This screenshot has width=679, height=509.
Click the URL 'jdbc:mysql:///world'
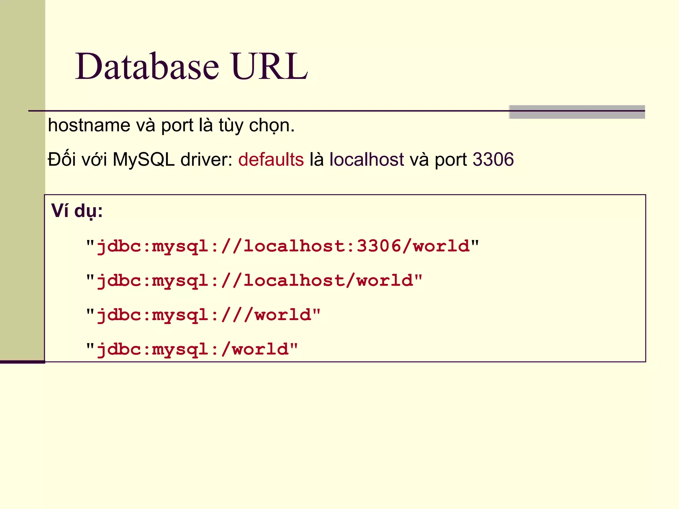[203, 315]
